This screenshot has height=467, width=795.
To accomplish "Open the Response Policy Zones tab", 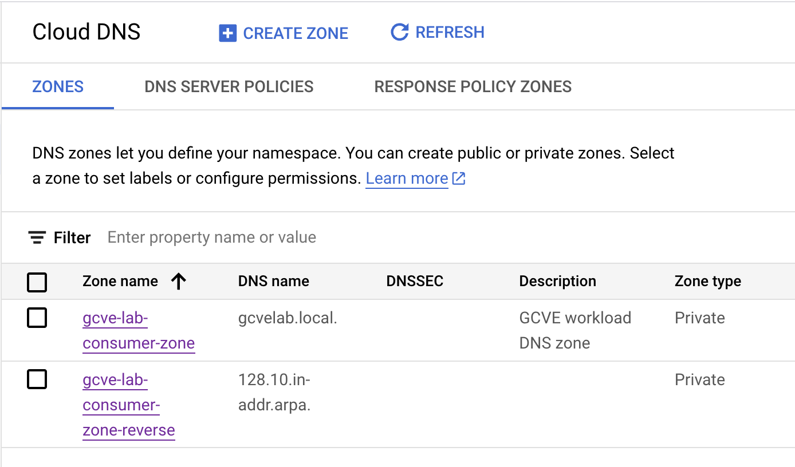I will [x=473, y=87].
